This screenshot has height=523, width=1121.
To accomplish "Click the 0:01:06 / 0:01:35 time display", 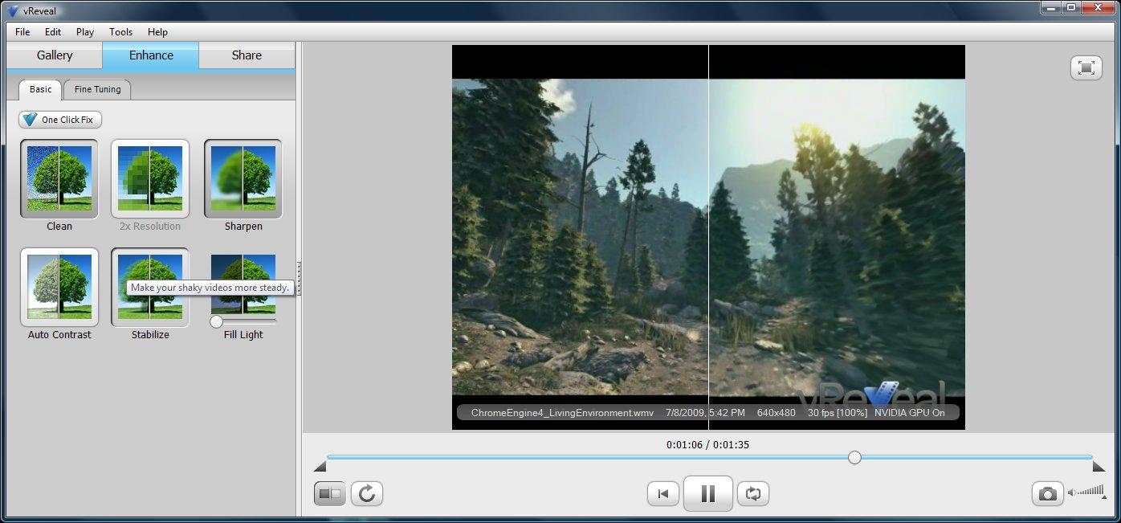I will point(707,444).
